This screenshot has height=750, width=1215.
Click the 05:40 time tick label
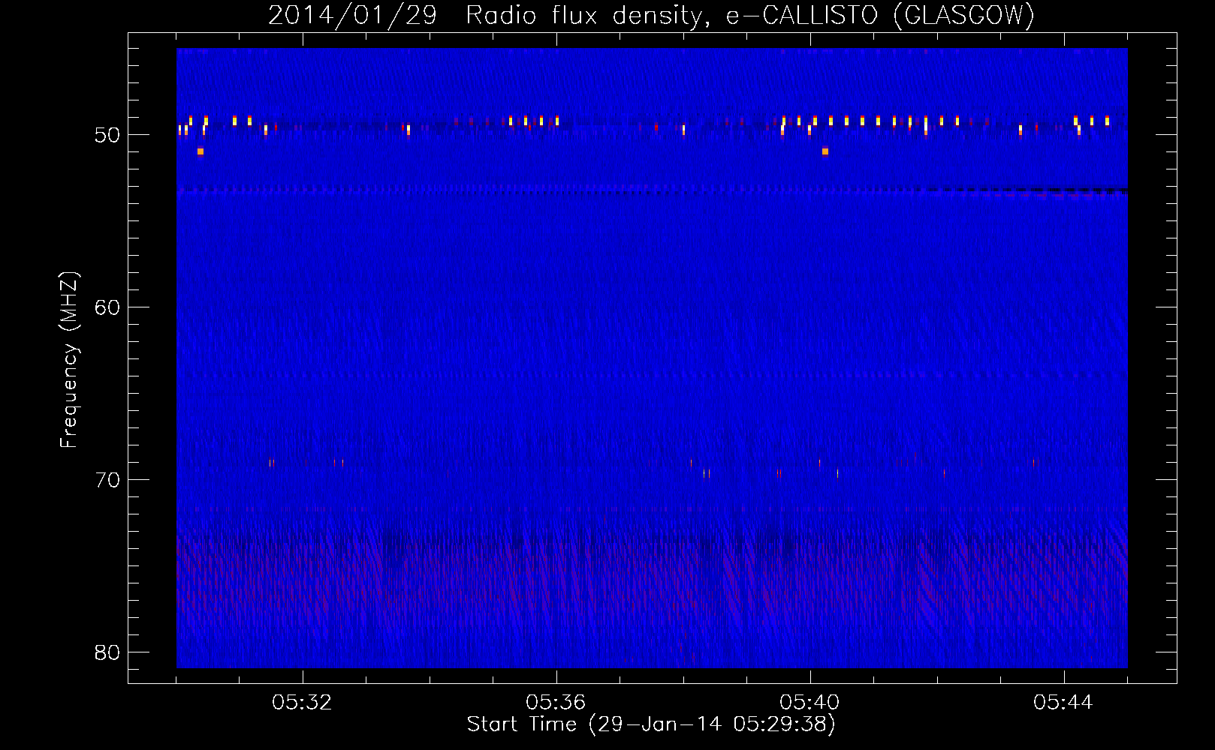pyautogui.click(x=809, y=703)
